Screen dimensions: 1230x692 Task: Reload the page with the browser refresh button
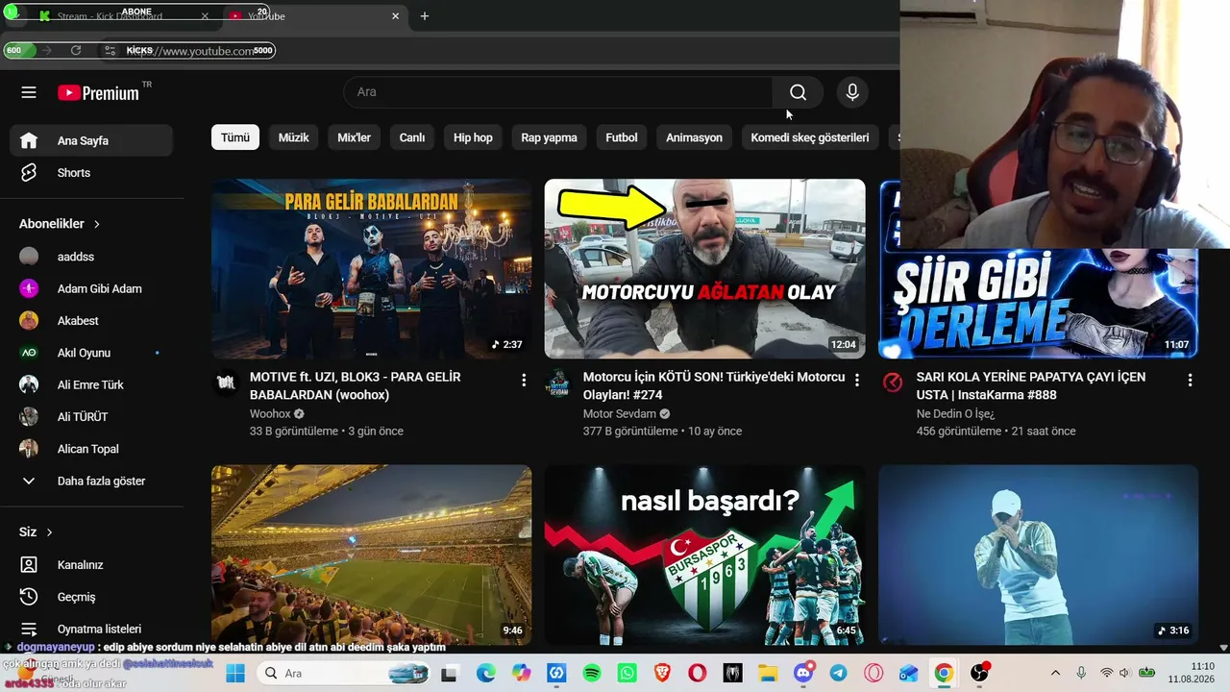[76, 50]
